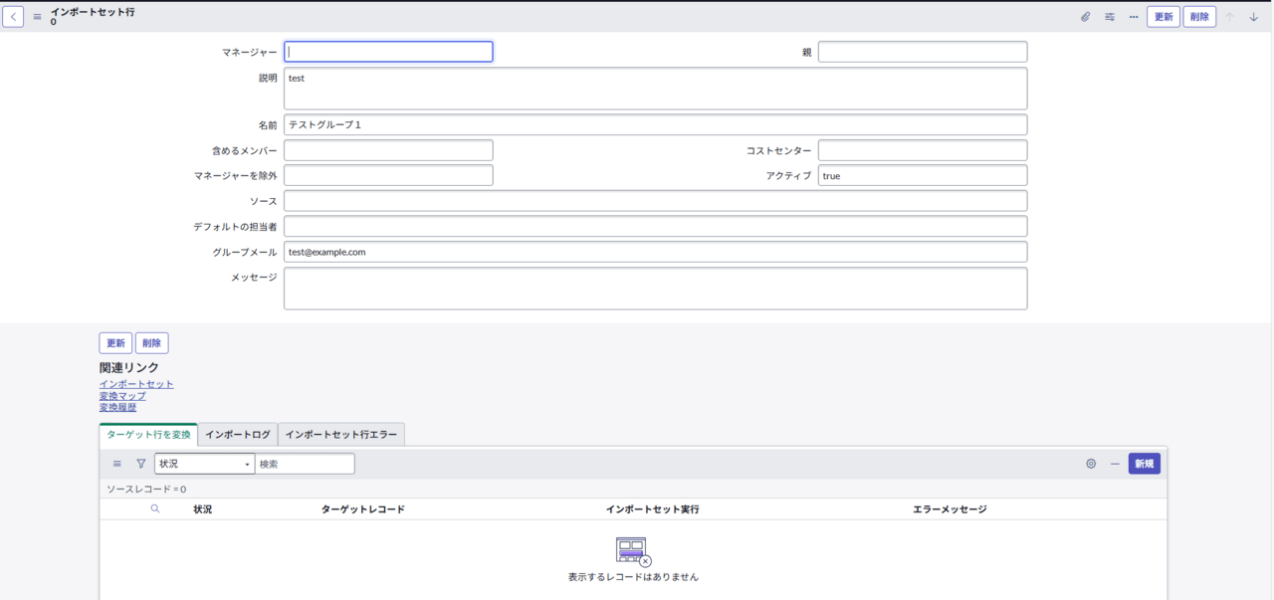This screenshot has width=1274, height=600.
Task: Go to previous record with up arrow
Action: (1229, 17)
